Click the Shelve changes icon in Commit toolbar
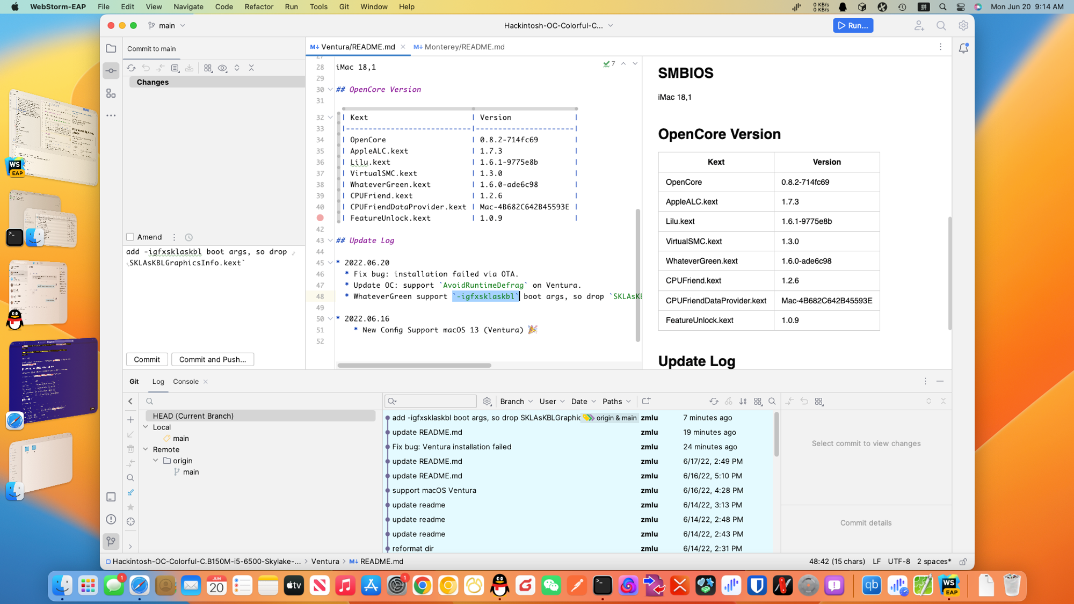1074x604 pixels. pos(190,68)
